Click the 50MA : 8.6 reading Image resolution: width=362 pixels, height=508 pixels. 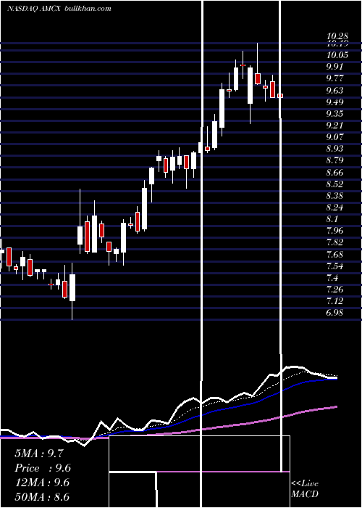[42, 497]
